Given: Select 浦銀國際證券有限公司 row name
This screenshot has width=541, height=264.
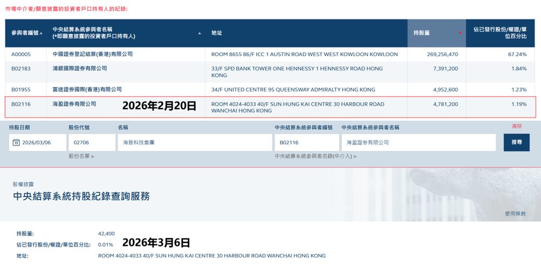Looking at the screenshot, I should coord(80,68).
